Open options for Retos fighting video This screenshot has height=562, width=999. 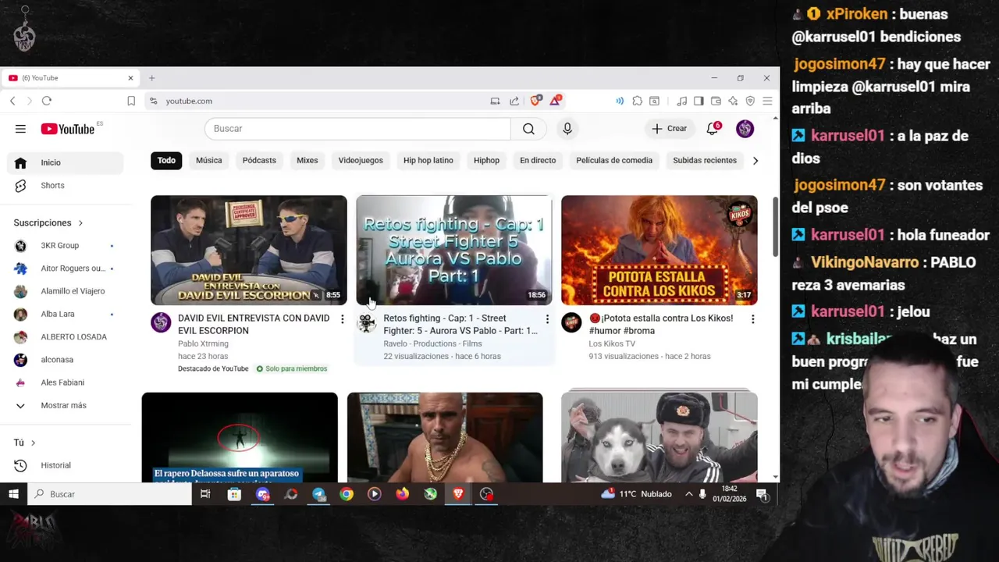(x=547, y=319)
